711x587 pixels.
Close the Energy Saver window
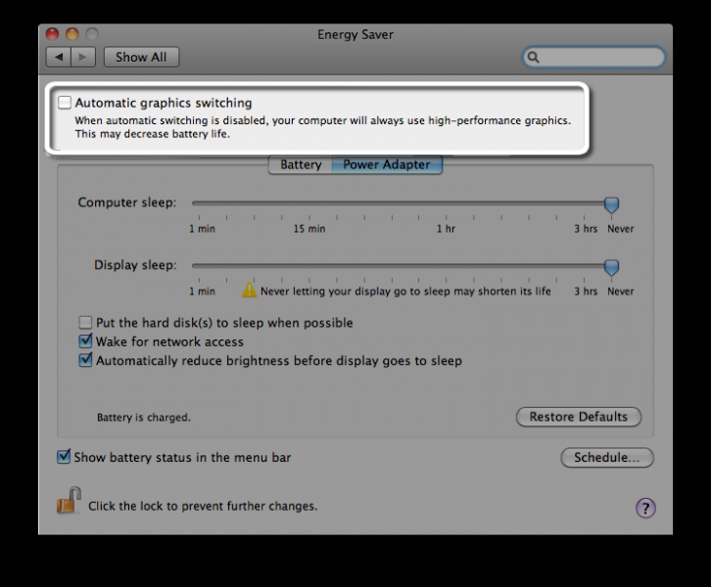point(52,34)
